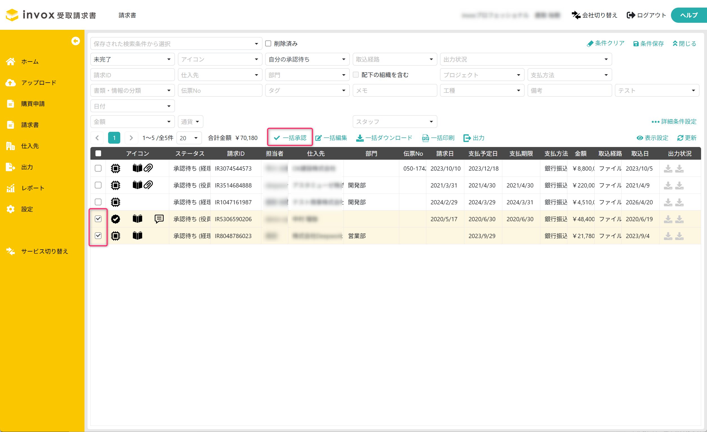
Task: Toggle the 削除済み checkbox
Action: pyautogui.click(x=268, y=44)
